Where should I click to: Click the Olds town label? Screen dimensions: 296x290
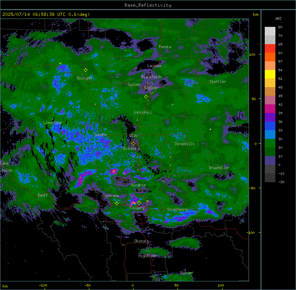tap(133, 136)
